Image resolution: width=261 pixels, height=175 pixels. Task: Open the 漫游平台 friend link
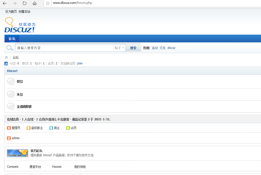click(35, 167)
